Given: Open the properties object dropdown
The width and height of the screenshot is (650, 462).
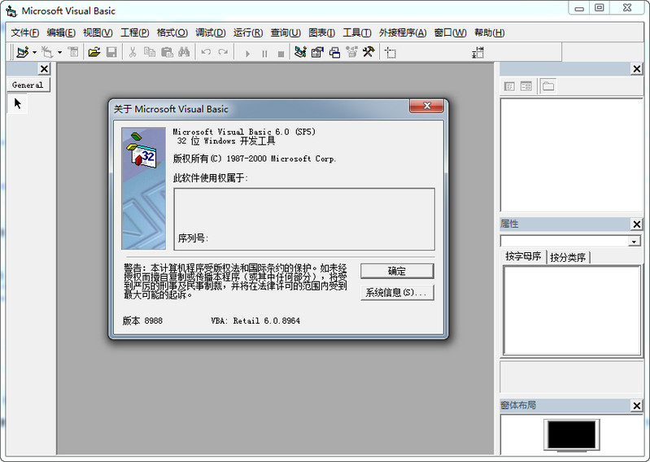Looking at the screenshot, I should tap(634, 241).
